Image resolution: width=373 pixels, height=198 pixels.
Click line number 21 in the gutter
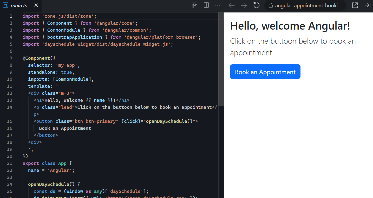[10, 163]
